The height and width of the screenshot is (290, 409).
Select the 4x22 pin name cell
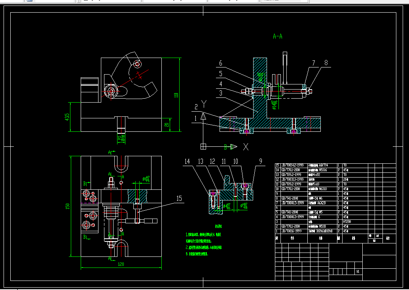[x=314, y=175]
